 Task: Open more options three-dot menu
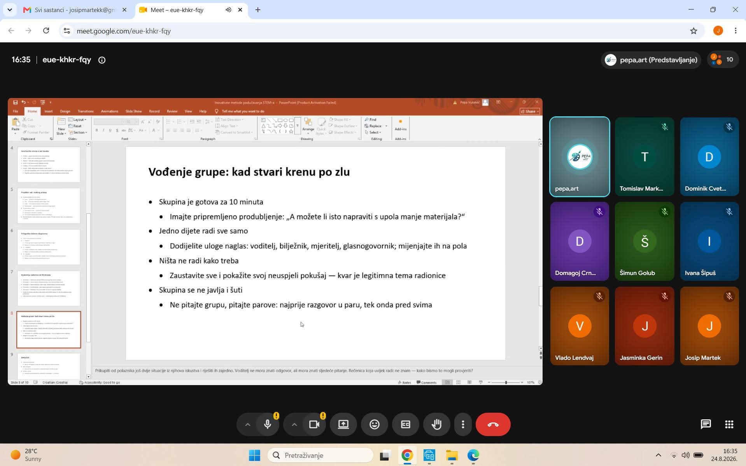coord(463,424)
